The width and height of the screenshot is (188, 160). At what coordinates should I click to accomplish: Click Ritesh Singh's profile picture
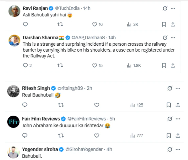13,91
